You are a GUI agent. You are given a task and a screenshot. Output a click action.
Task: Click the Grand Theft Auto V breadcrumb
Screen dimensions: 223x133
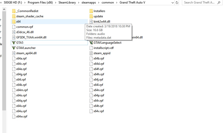coord(132,3)
